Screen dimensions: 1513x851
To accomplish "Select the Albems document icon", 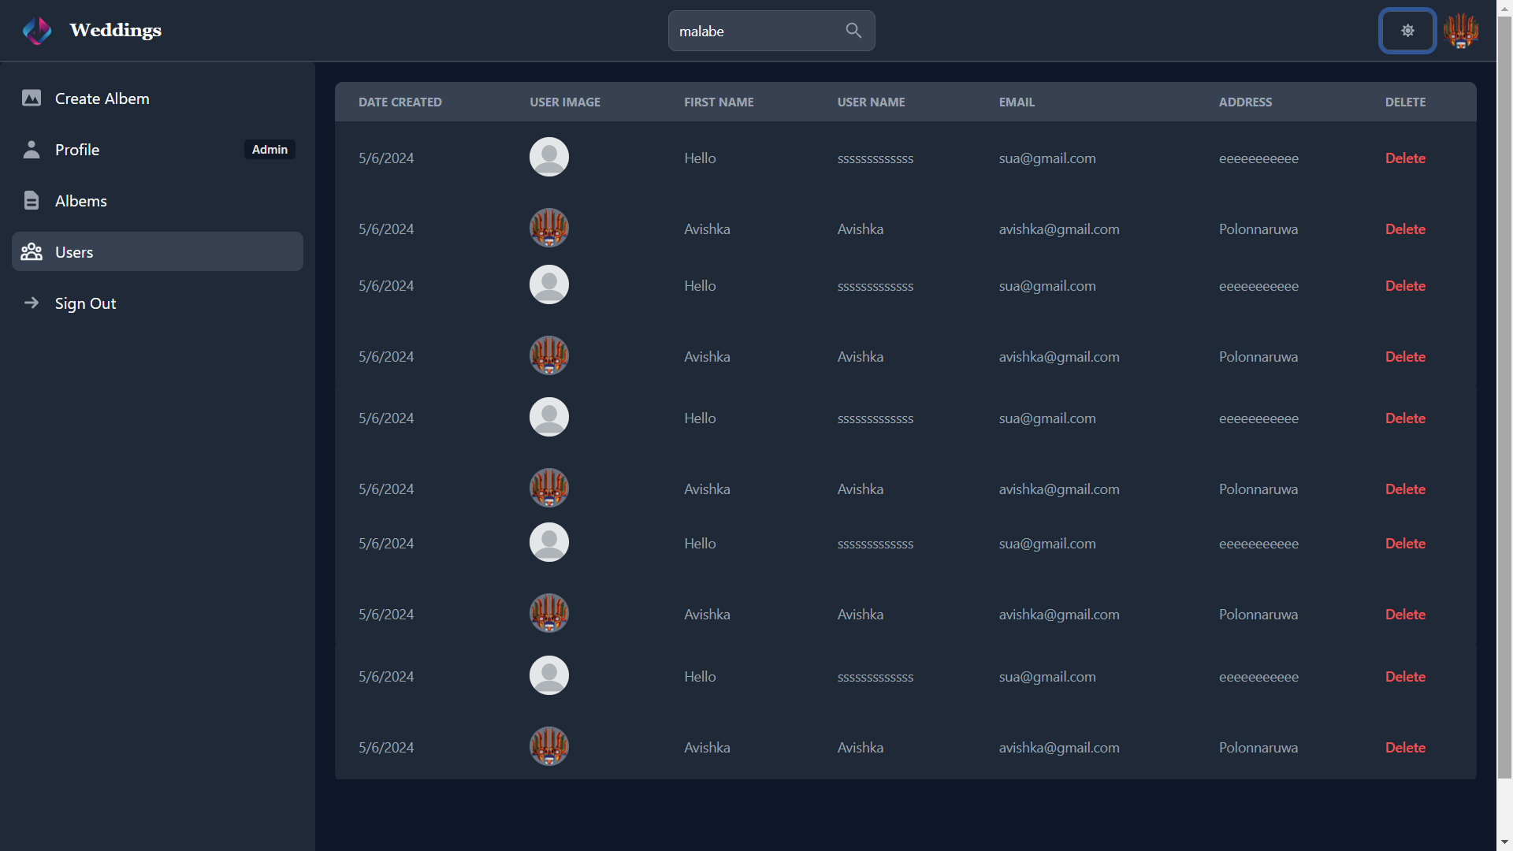I will (x=32, y=200).
